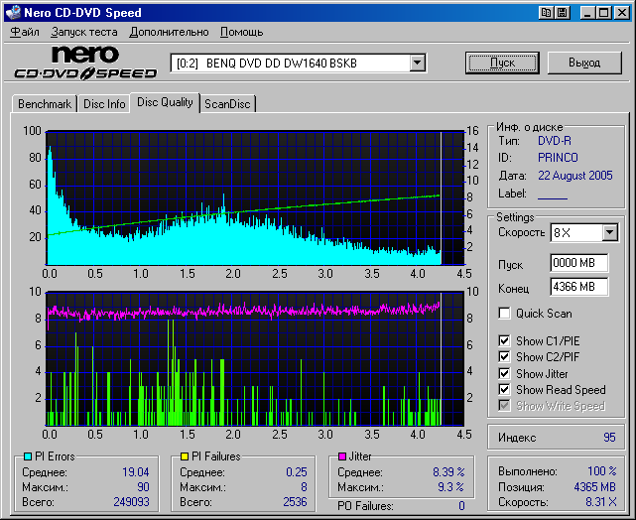The height and width of the screenshot is (520, 636).
Task: Open the Файл menu
Action: (x=25, y=32)
